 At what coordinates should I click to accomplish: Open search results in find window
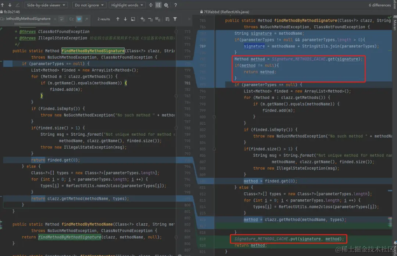click(x=133, y=19)
